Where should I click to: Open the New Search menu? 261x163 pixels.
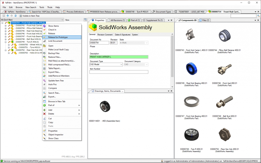[x=31, y=7]
